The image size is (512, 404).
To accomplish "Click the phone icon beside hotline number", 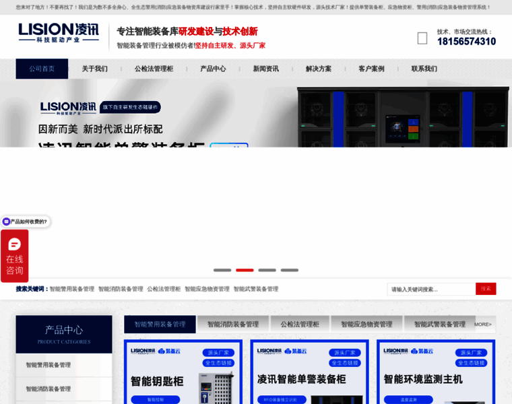I will click(422, 38).
